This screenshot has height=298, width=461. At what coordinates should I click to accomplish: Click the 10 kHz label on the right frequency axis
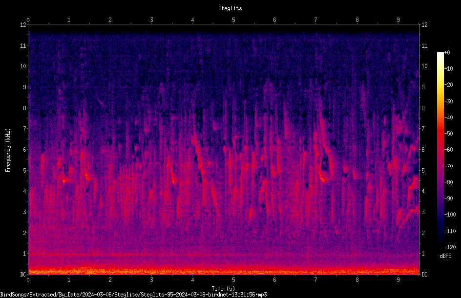424,66
